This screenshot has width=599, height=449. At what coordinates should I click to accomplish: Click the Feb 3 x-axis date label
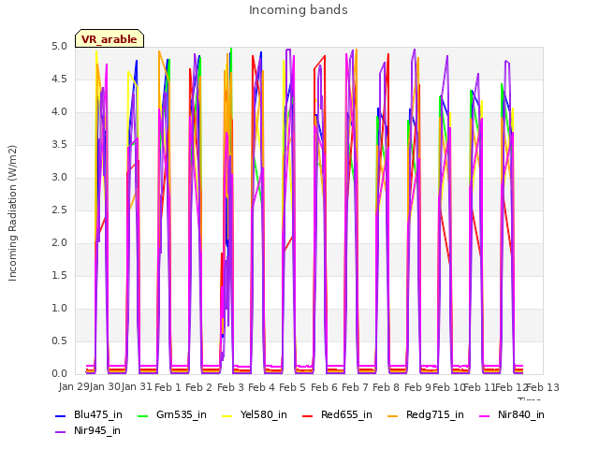pos(230,387)
